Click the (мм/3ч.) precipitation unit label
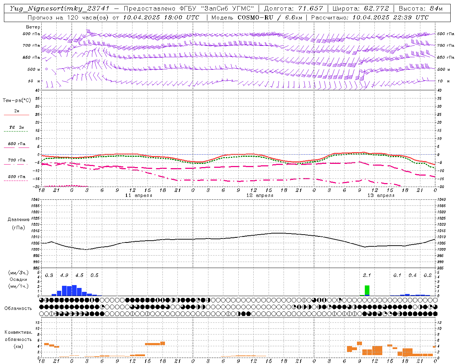 tap(19, 273)
